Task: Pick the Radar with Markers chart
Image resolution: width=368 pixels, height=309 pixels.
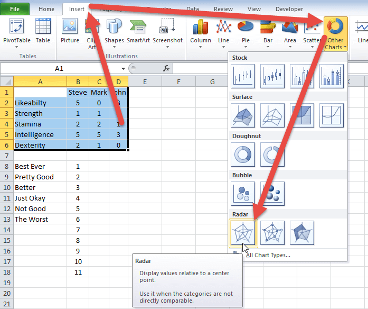Action: [x=272, y=233]
